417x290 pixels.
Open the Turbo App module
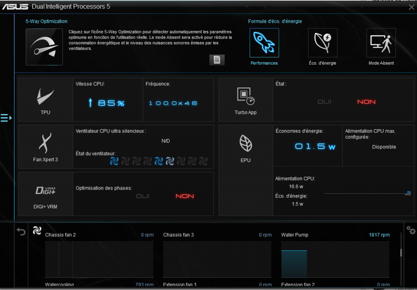pyautogui.click(x=246, y=100)
